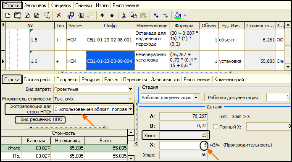Viewport: 292px width, 162px height.
Task: Click the B coefficient field 0,72
Action: (184, 126)
